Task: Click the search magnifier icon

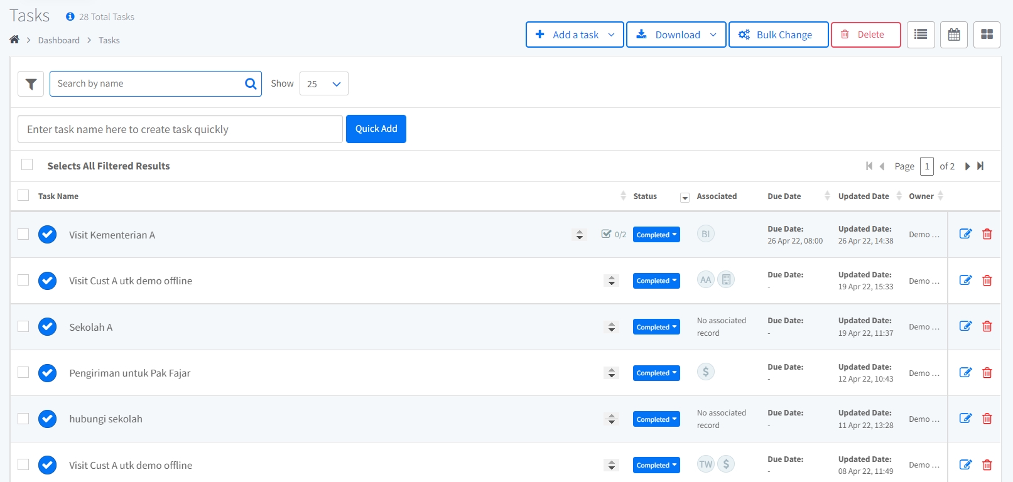Action: point(251,83)
